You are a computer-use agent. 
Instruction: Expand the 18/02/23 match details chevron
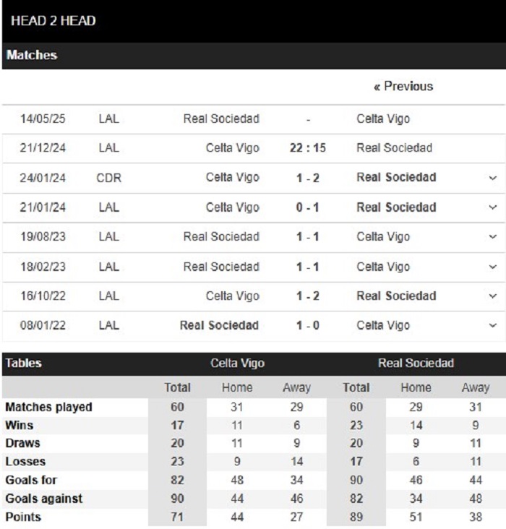[492, 267]
